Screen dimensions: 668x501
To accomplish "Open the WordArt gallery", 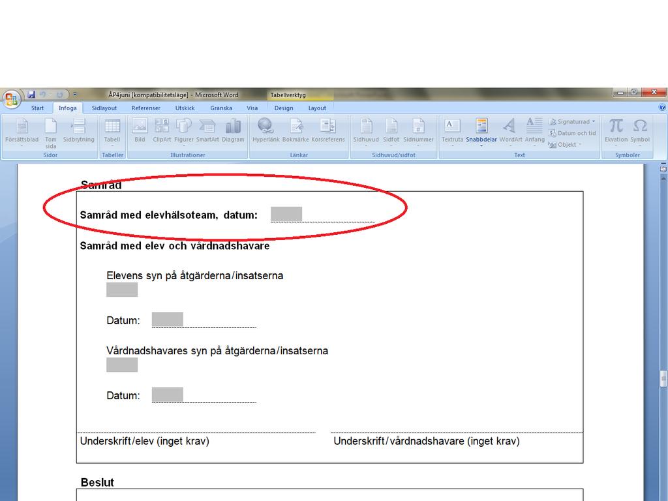I will point(510,132).
